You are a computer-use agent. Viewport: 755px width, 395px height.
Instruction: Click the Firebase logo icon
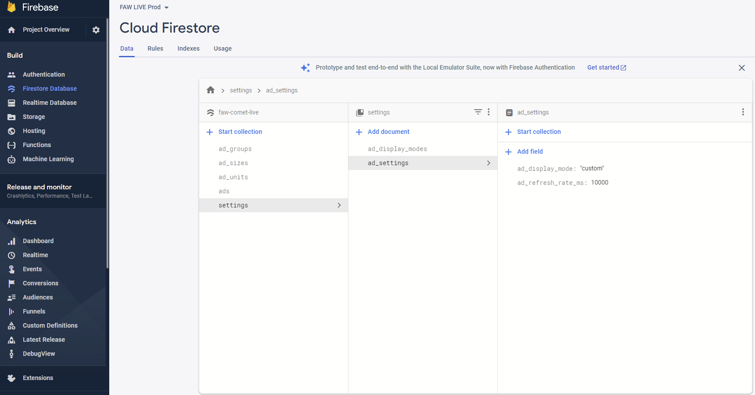11,7
